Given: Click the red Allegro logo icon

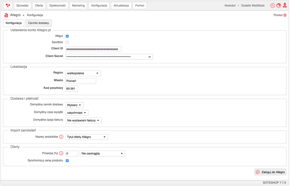Looking at the screenshot, I should click(x=6, y=15).
